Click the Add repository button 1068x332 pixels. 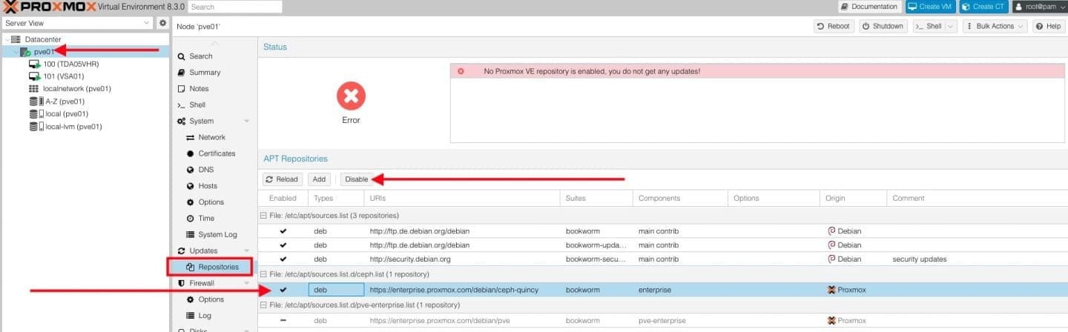click(x=319, y=179)
